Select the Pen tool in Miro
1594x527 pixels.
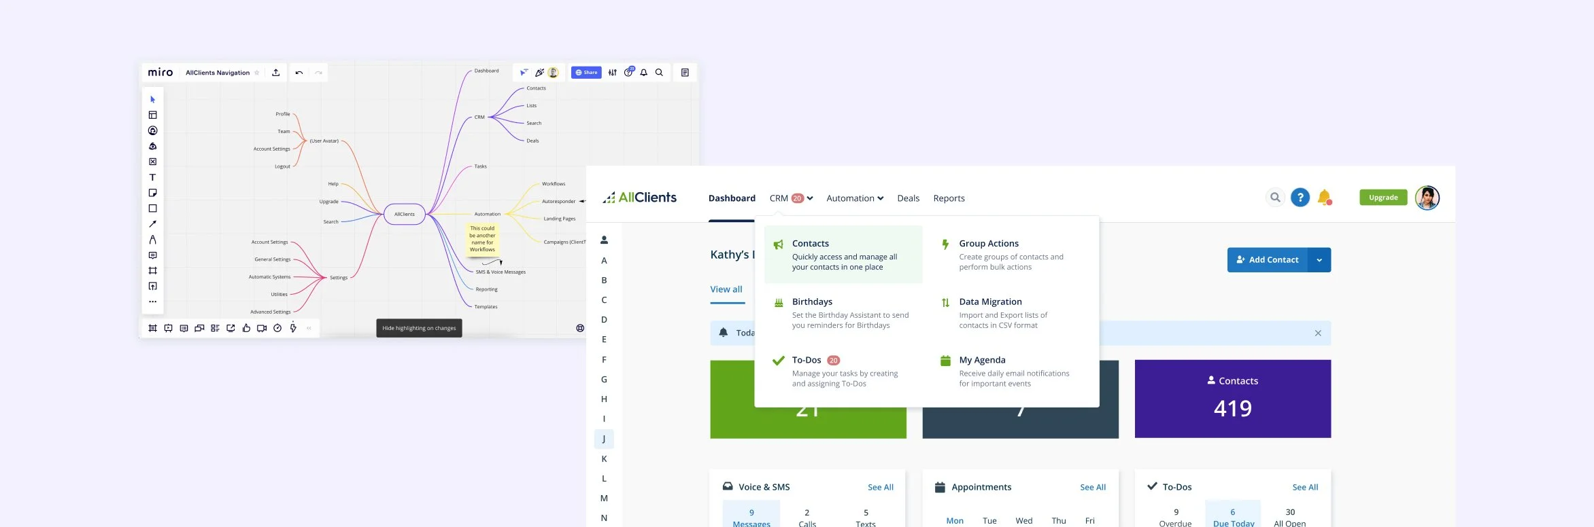click(x=152, y=240)
